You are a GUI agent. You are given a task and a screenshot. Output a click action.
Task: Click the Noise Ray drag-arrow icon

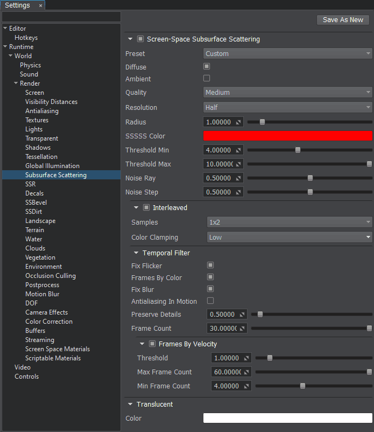(x=239, y=178)
